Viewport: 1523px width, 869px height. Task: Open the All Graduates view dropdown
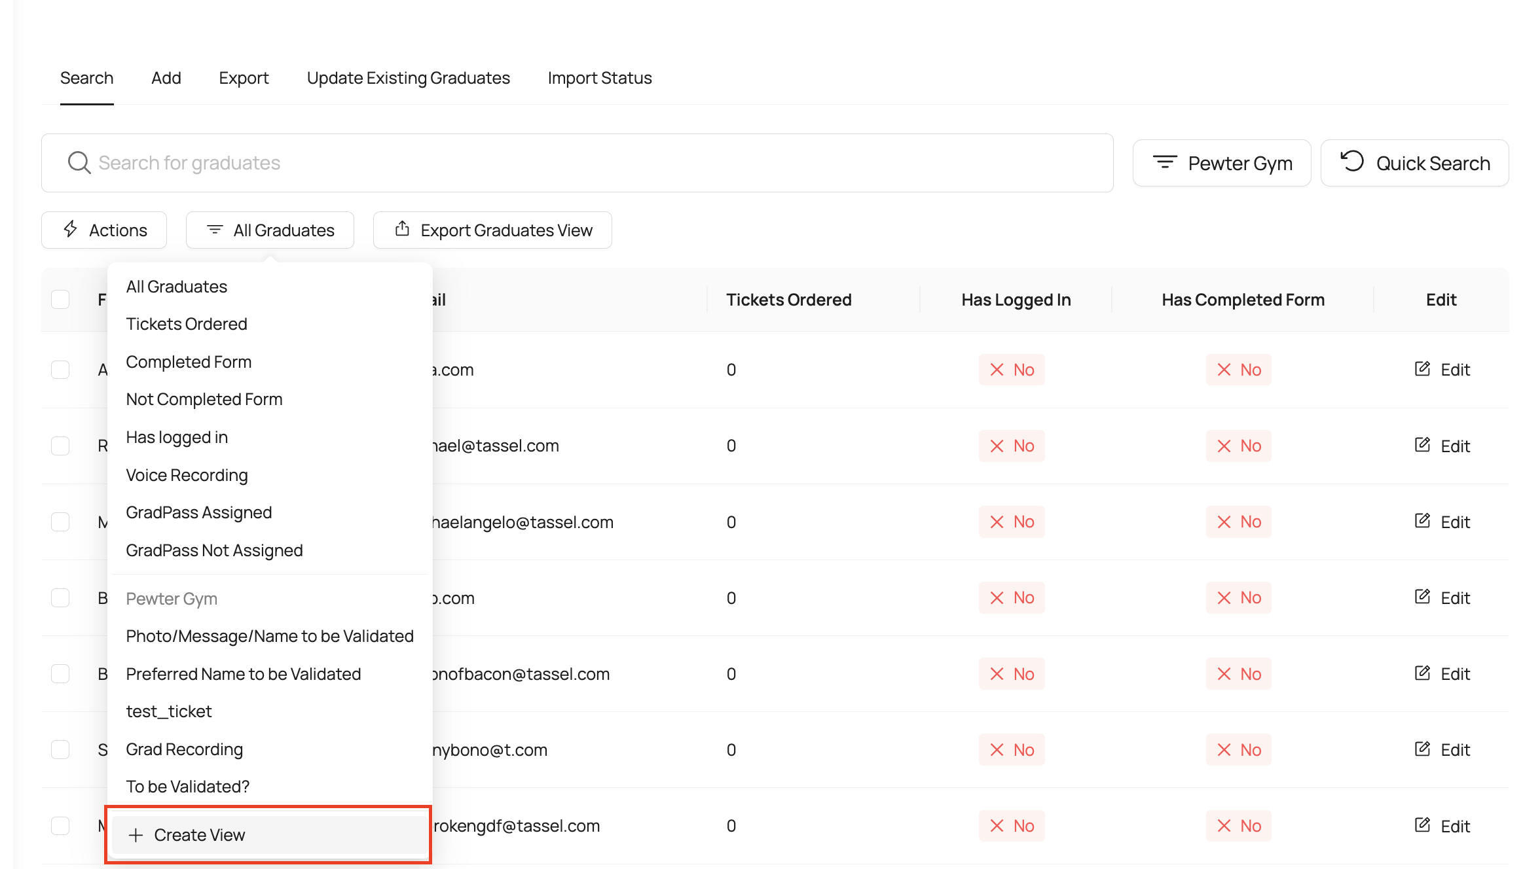[270, 230]
